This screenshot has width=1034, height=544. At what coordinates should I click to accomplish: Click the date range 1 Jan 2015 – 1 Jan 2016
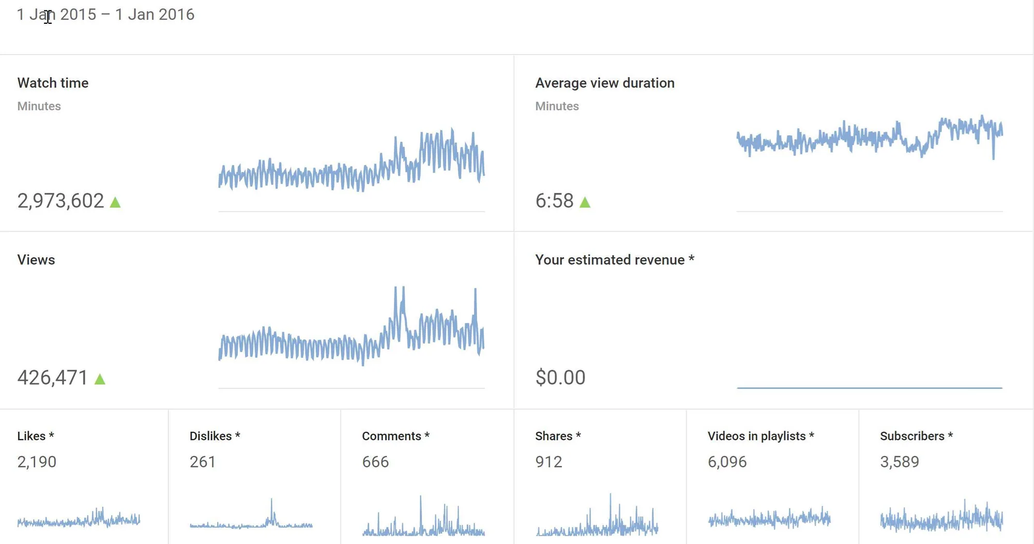tap(105, 14)
